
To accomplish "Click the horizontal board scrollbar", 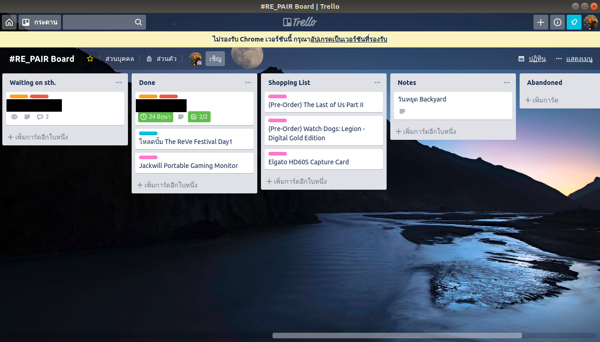I will pos(397,336).
